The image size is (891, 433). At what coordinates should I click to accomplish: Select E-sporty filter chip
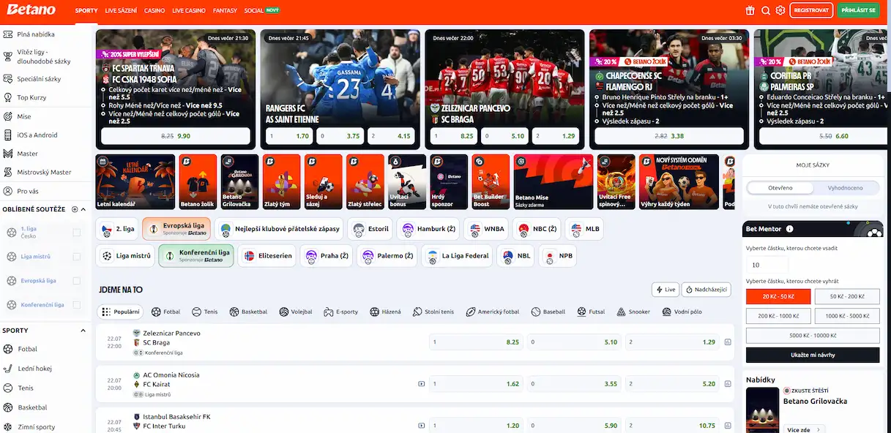tap(340, 312)
